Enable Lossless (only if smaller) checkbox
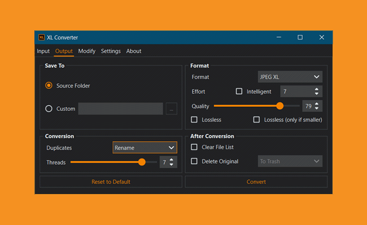This screenshot has height=225, width=367. pos(256,120)
